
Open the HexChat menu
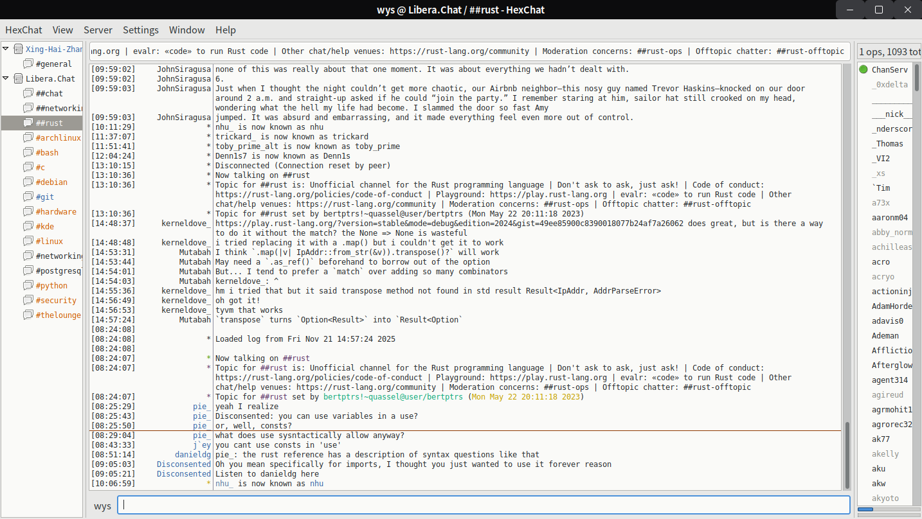(23, 30)
